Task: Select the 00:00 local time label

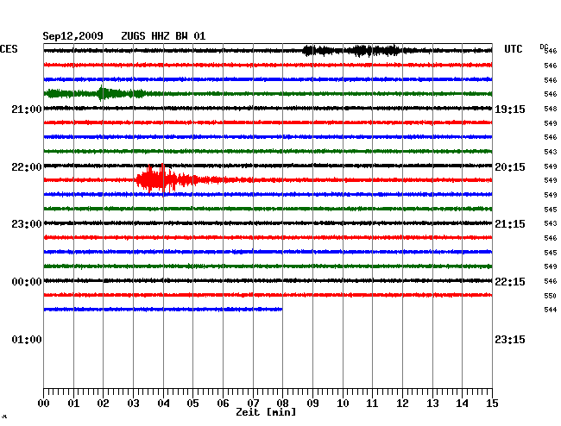Action: (27, 282)
